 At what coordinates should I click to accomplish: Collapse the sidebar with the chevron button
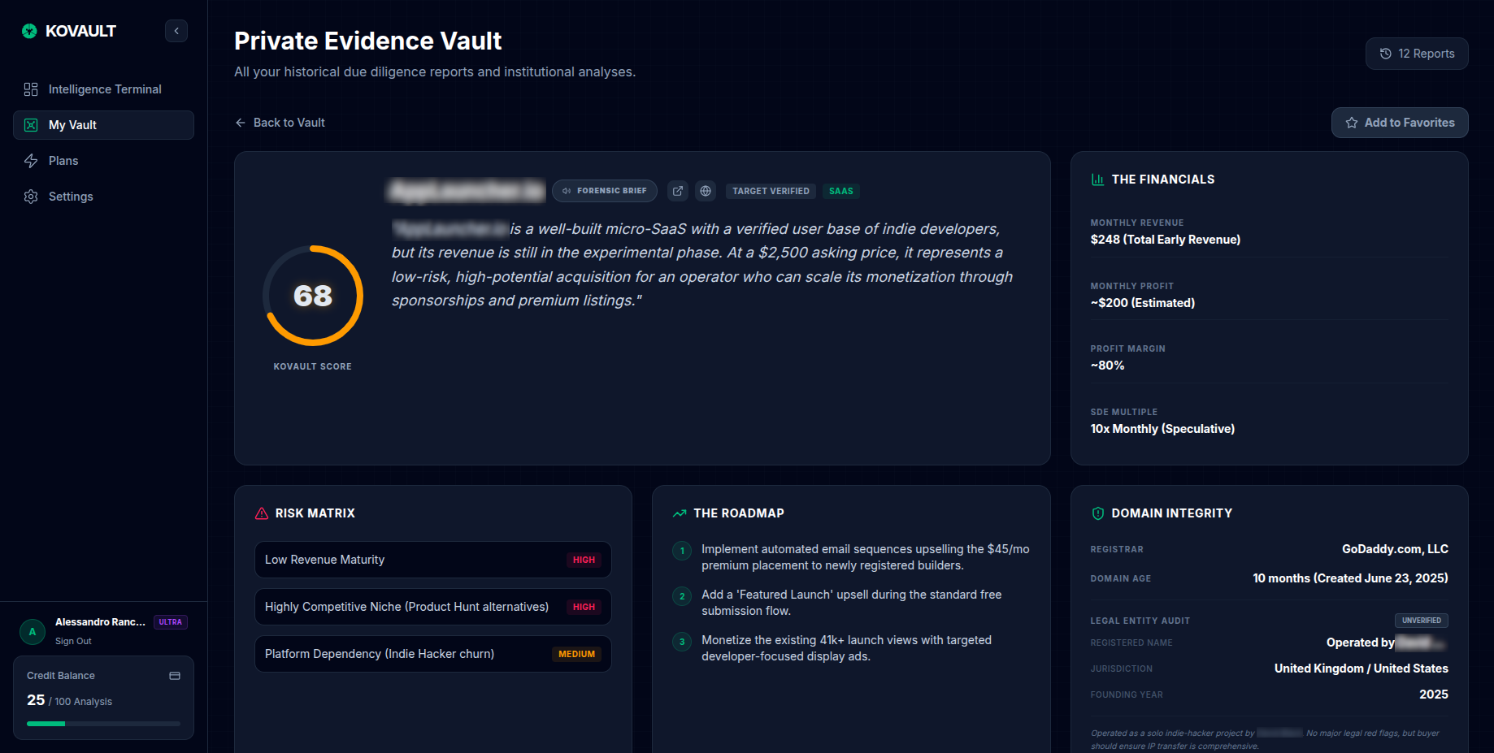tap(176, 30)
